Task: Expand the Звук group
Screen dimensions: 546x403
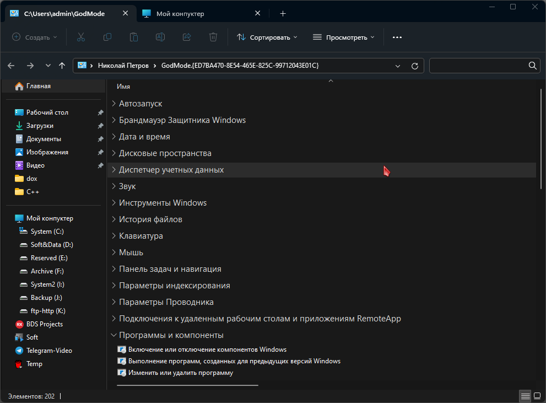Action: 113,186
